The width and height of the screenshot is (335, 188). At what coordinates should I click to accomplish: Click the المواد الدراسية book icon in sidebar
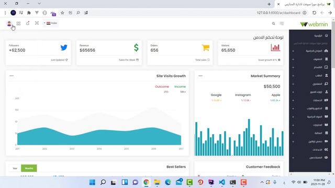pyautogui.click(x=326, y=116)
